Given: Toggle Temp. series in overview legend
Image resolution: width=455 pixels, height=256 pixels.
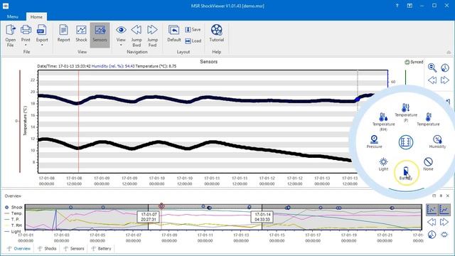Looking at the screenshot, I should point(14,213).
